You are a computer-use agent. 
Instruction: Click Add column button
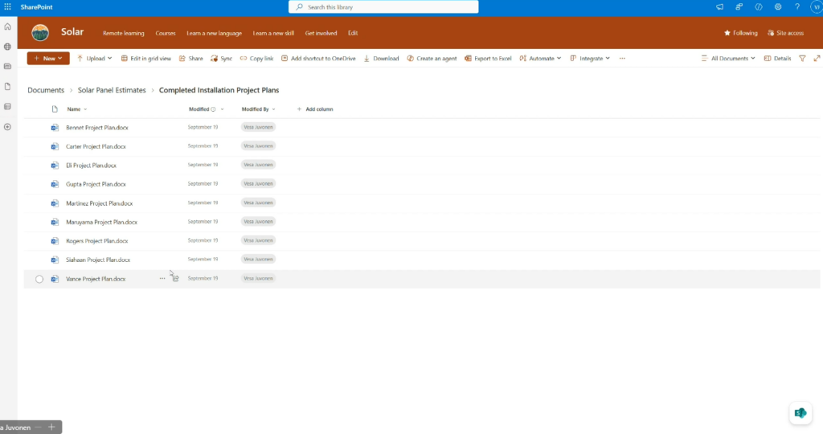click(315, 109)
